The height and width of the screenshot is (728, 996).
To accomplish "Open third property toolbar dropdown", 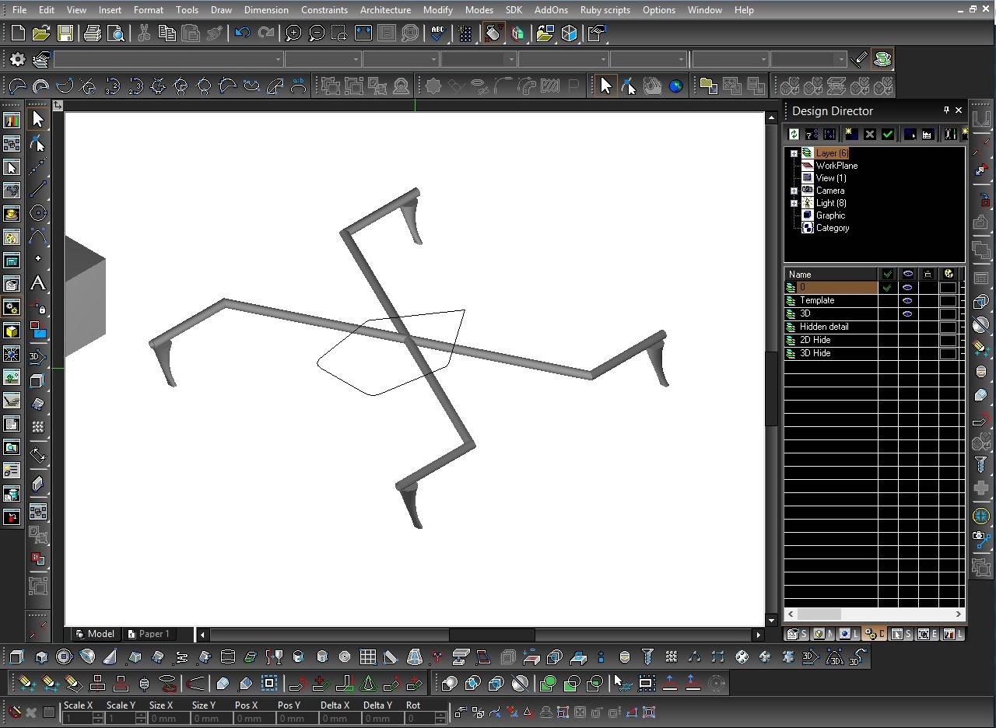I will [433, 59].
